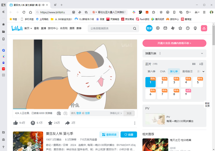Viewport: 215px width, 151px height.
Task: Open 游戏中心 in bilibili navigation
Action: click(53, 28)
